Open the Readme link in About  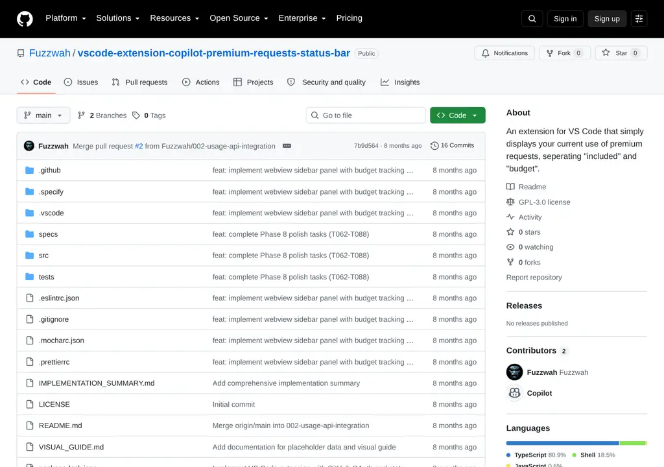click(x=527, y=187)
